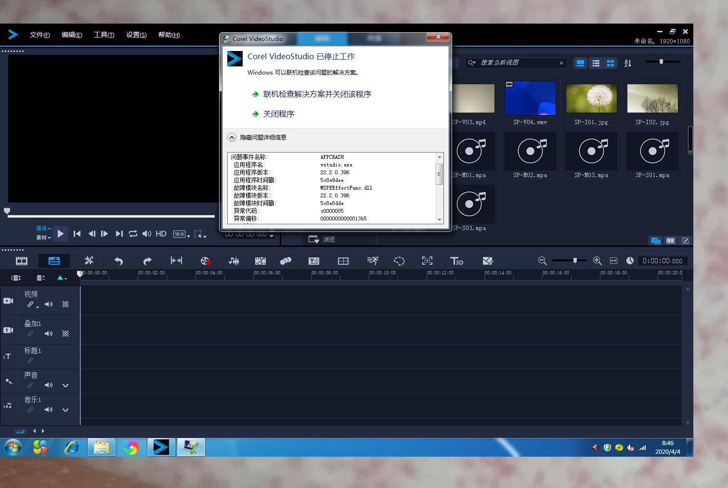Step to the previous frame in the preview

91,234
